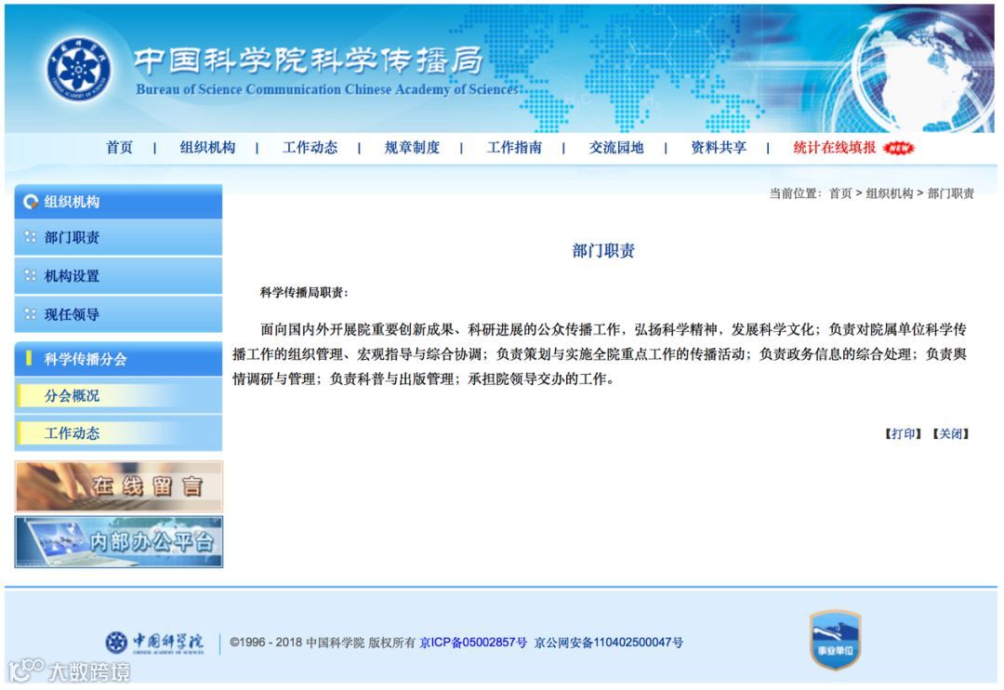
Task: Open 规章制度 in the navigation bar
Action: point(412,147)
